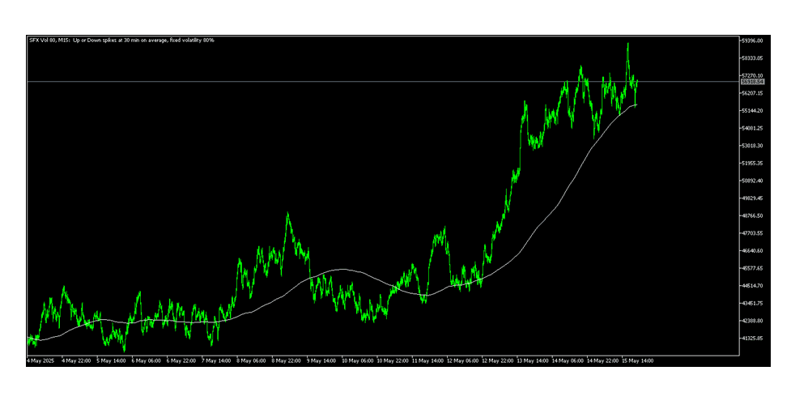Image resolution: width=808 pixels, height=409 pixels.
Task: Click the 48766.50 price scale label
Action: [753, 216]
